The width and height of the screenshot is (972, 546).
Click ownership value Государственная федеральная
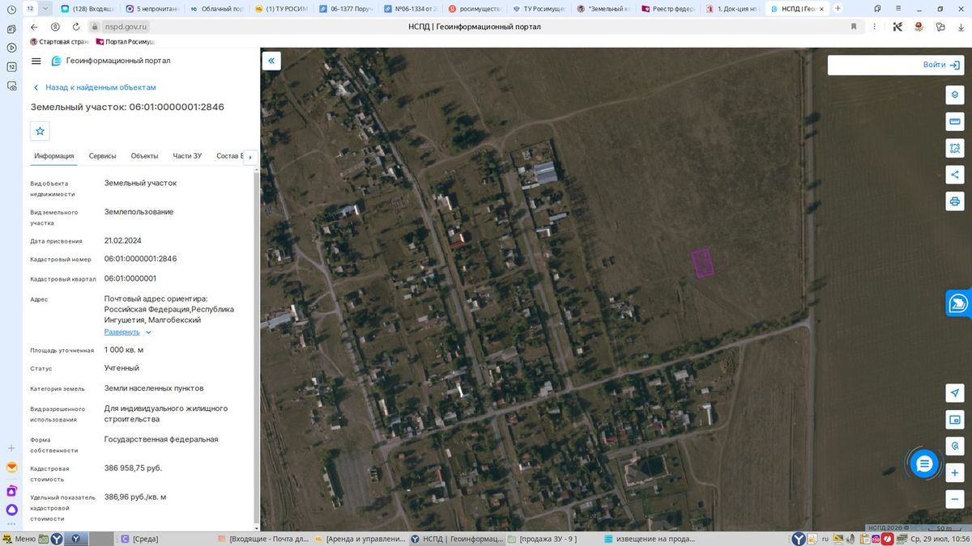tap(161, 439)
